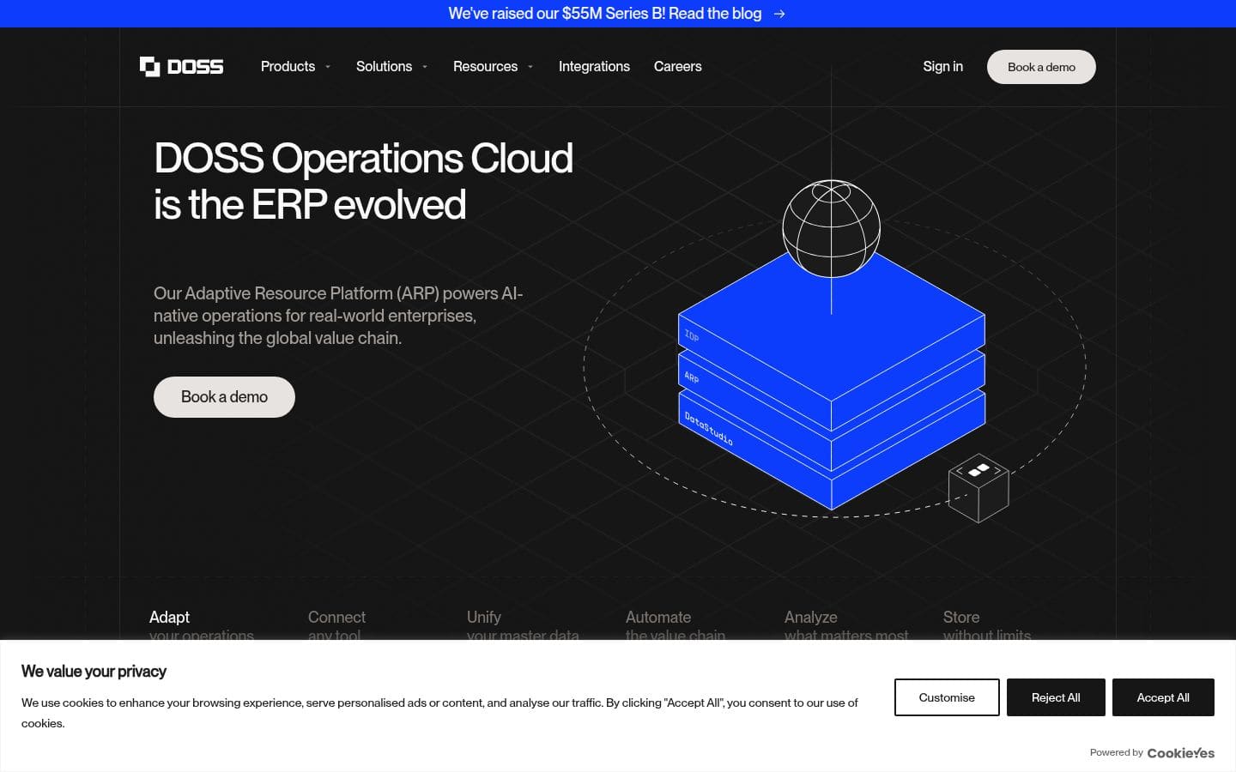Select the Store without limits tab
The width and height of the screenshot is (1236, 772).
tap(987, 625)
